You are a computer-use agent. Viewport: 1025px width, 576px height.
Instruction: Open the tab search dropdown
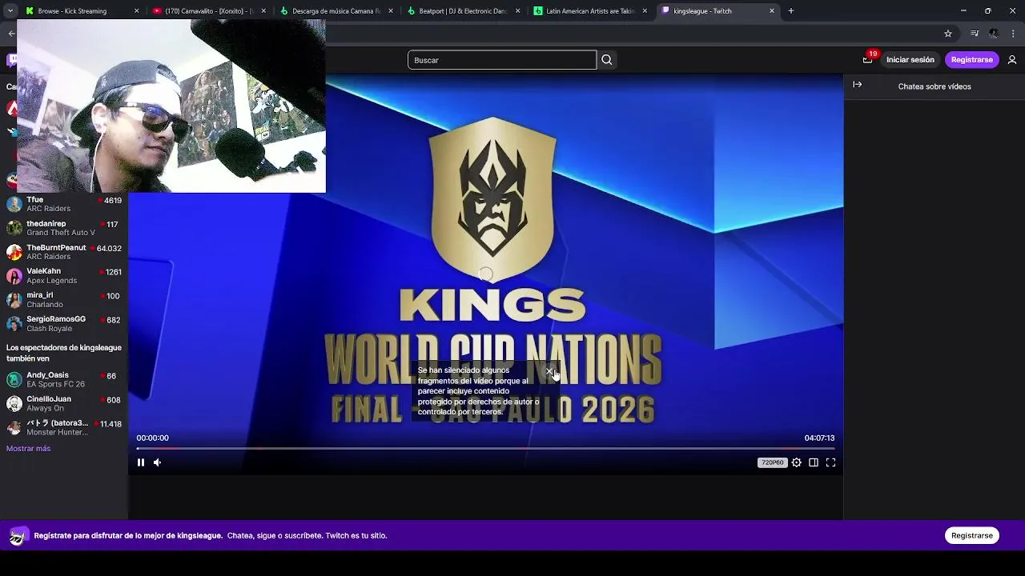click(x=10, y=11)
